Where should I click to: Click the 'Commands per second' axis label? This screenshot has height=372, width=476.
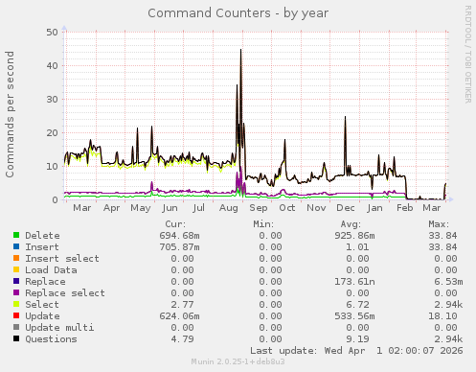click(10, 114)
